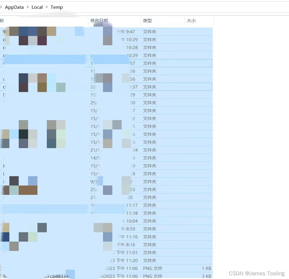Expand the chevron between AppData and Local
This screenshot has height=279, width=289.
[x=28, y=7]
